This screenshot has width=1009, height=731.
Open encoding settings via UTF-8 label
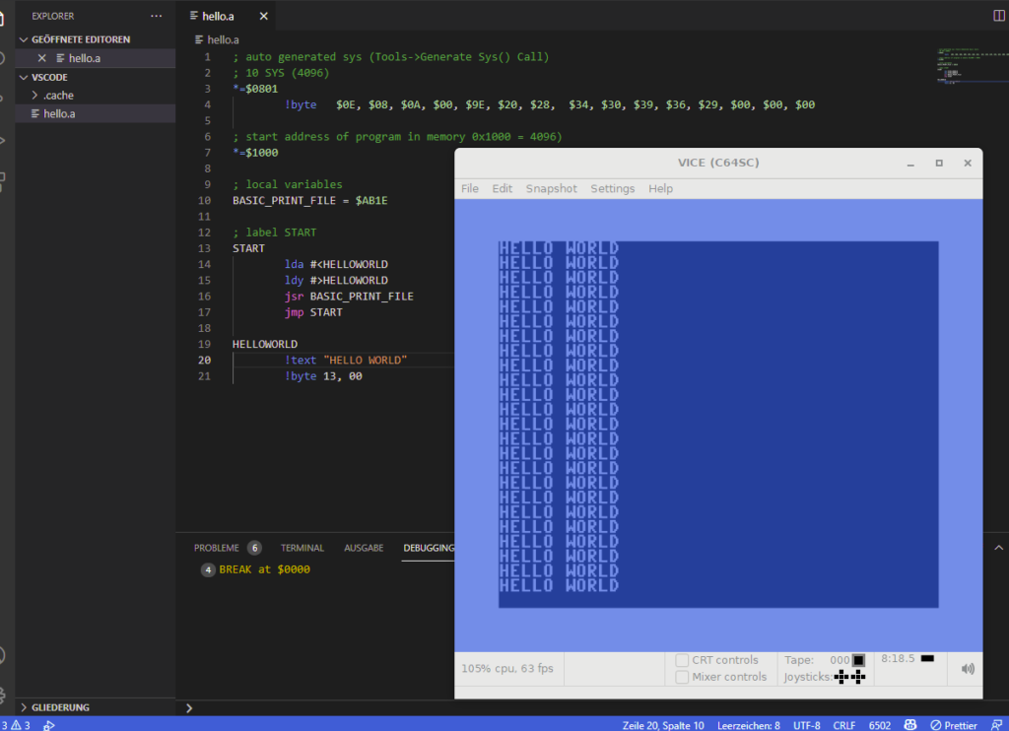pos(806,724)
